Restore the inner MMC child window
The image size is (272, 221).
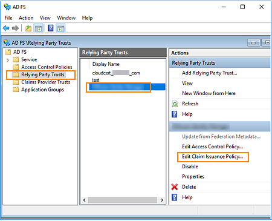coord(267,43)
